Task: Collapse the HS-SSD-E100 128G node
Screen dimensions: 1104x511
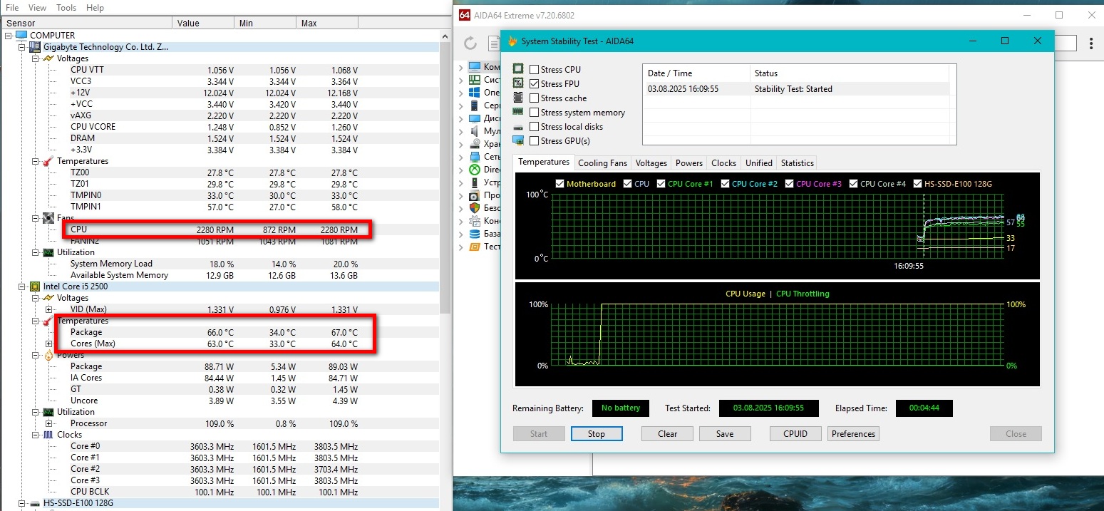Action: [x=22, y=503]
